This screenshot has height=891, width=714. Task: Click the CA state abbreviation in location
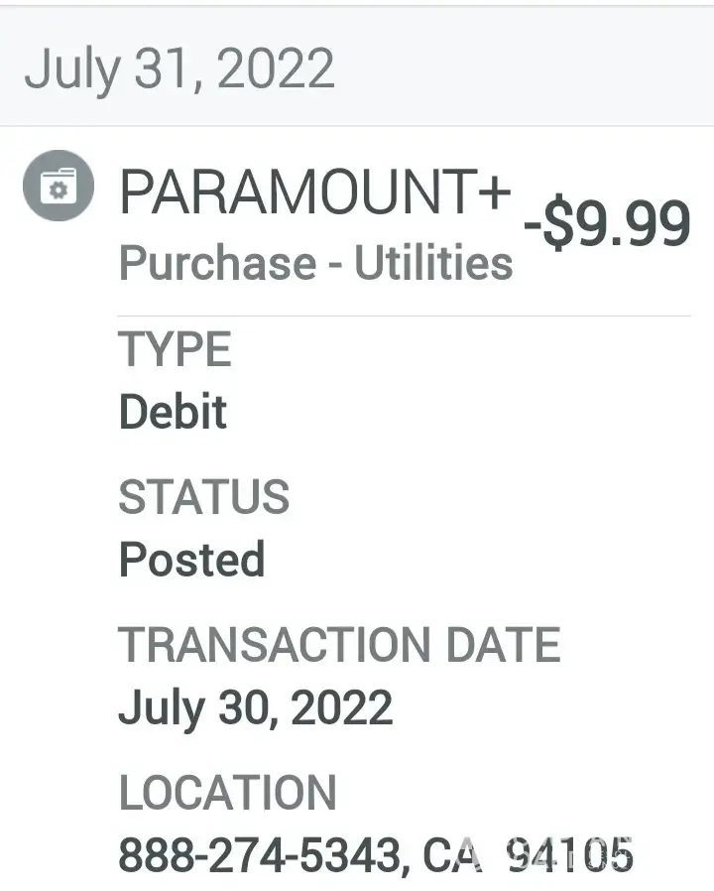(x=453, y=855)
